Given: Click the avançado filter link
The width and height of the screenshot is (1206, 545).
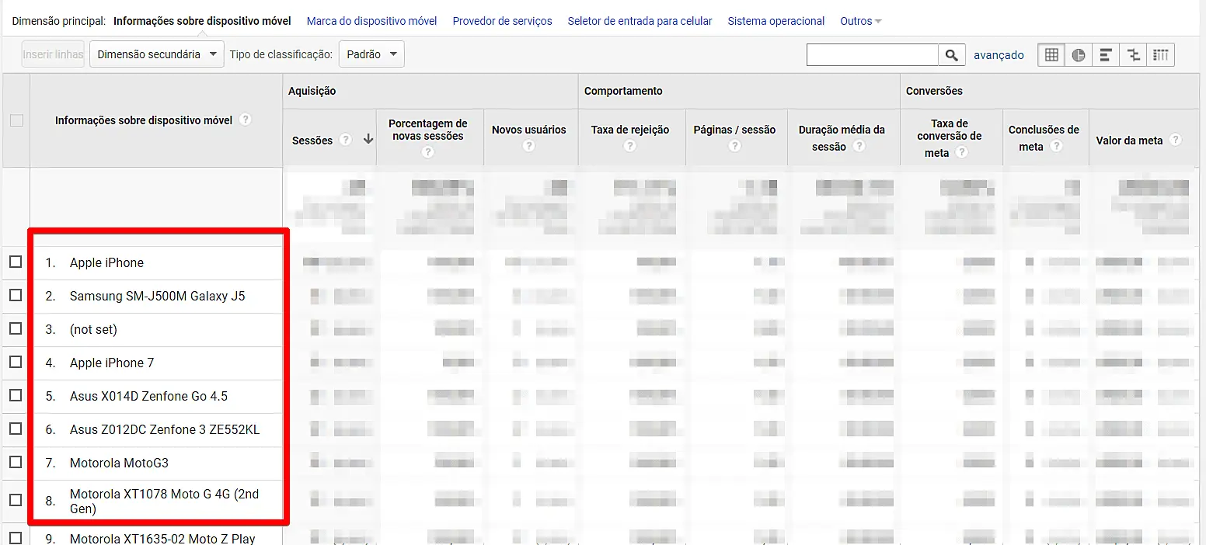Looking at the screenshot, I should click(999, 54).
